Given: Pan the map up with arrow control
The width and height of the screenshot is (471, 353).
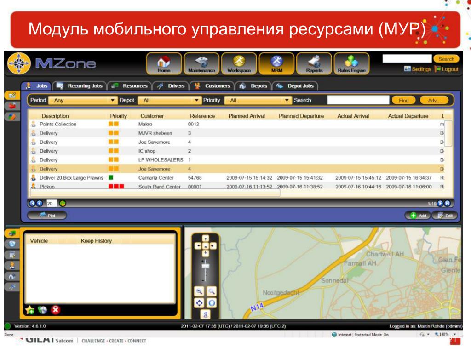Looking at the screenshot, I should (206, 239).
